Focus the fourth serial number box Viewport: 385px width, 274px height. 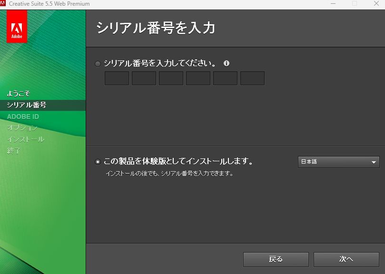(x=198, y=78)
